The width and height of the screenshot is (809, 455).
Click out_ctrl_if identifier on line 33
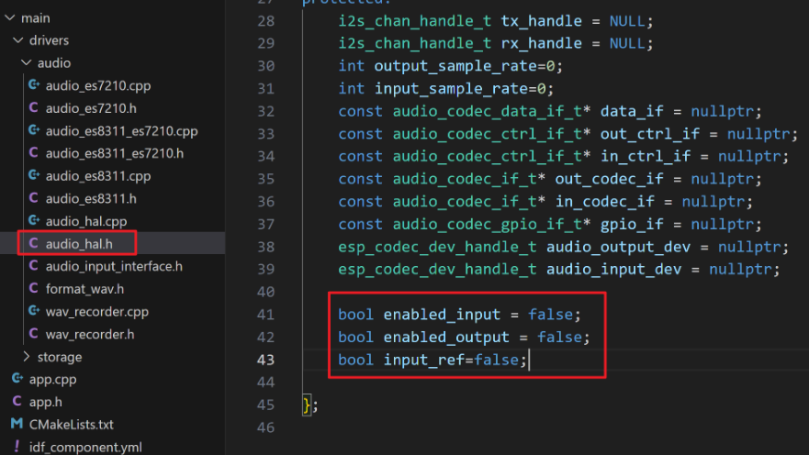coord(650,134)
